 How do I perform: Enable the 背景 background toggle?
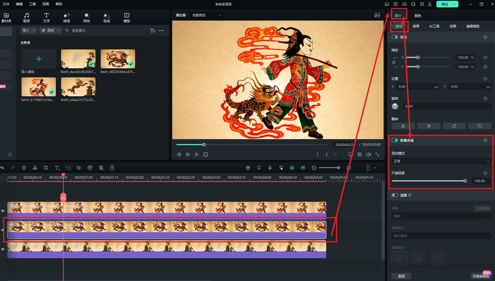coord(395,195)
